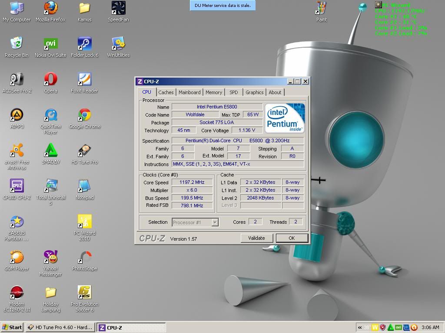Viewport: 445px width, 333px height.
Task: Click the "Socket 775 LGA" package value
Action: coord(217,122)
